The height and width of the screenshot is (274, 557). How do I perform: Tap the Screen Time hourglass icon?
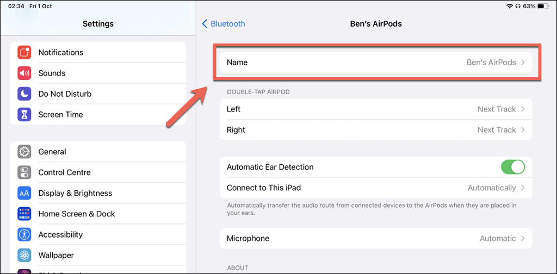click(x=24, y=115)
